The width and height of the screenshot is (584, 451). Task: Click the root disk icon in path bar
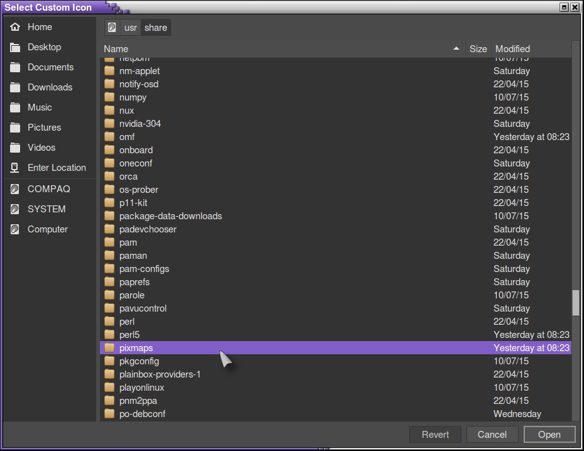point(113,28)
